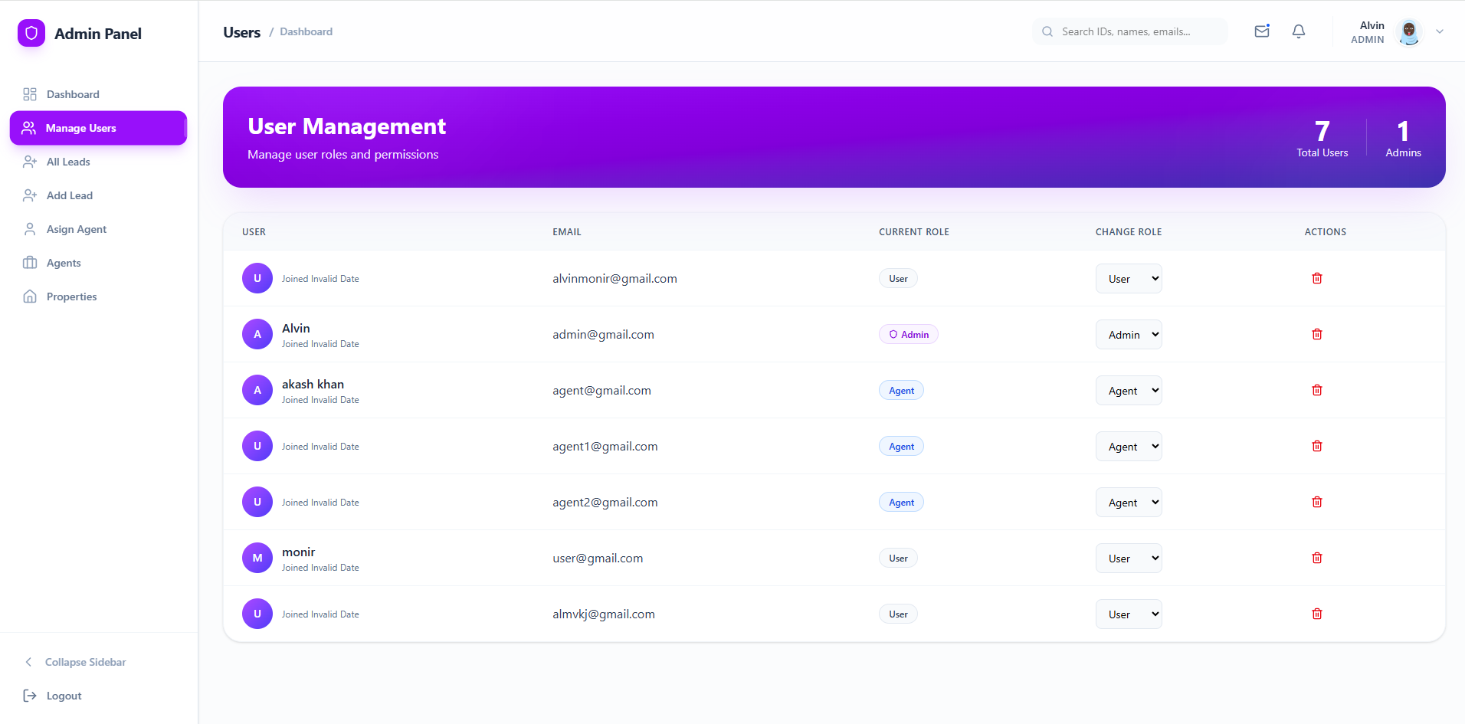1465x724 pixels.
Task: Open the Agents section icon
Action: point(29,263)
